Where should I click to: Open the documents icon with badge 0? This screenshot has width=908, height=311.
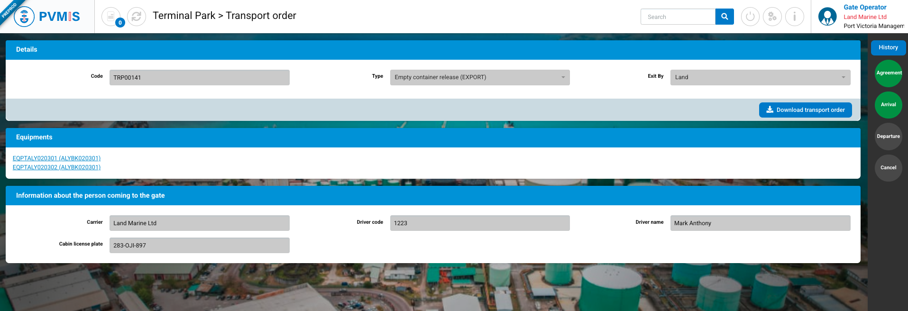tap(111, 17)
